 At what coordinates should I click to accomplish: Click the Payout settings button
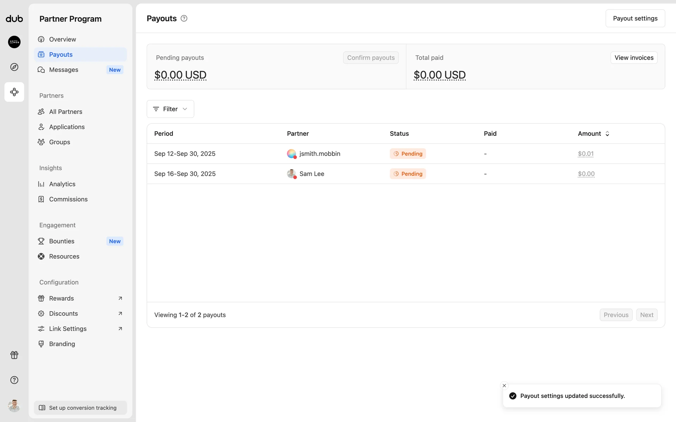[635, 18]
